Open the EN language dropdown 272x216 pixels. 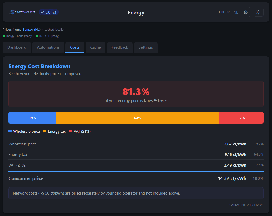click(224, 12)
